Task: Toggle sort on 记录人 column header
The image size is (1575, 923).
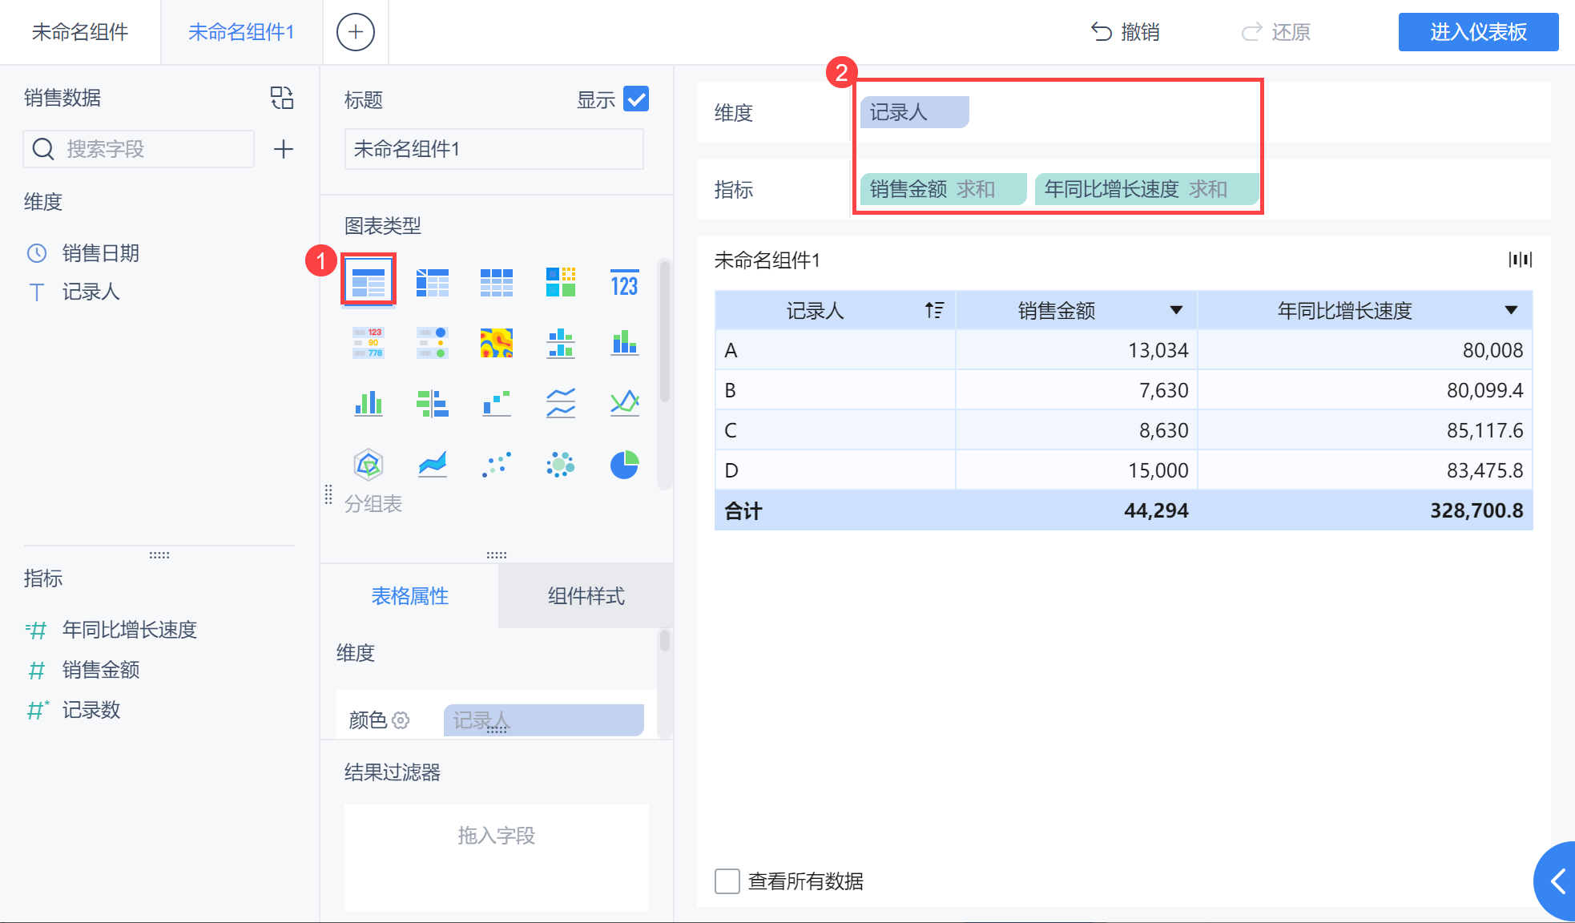Action: click(x=934, y=310)
